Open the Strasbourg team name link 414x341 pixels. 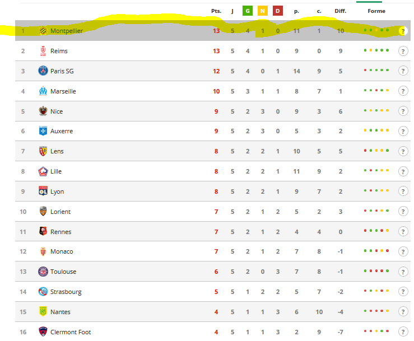(x=66, y=292)
